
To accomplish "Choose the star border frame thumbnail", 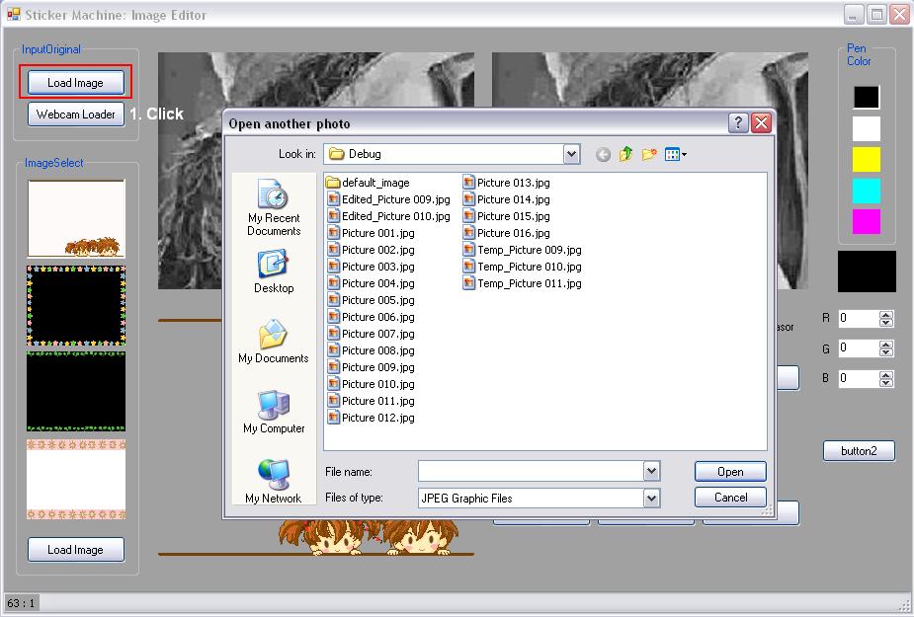I will 76,306.
